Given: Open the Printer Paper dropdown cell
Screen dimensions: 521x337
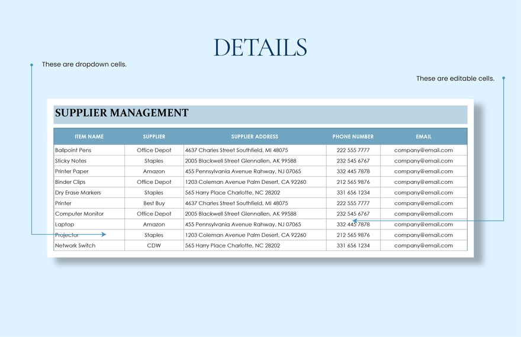Looking at the screenshot, I should [x=89, y=171].
